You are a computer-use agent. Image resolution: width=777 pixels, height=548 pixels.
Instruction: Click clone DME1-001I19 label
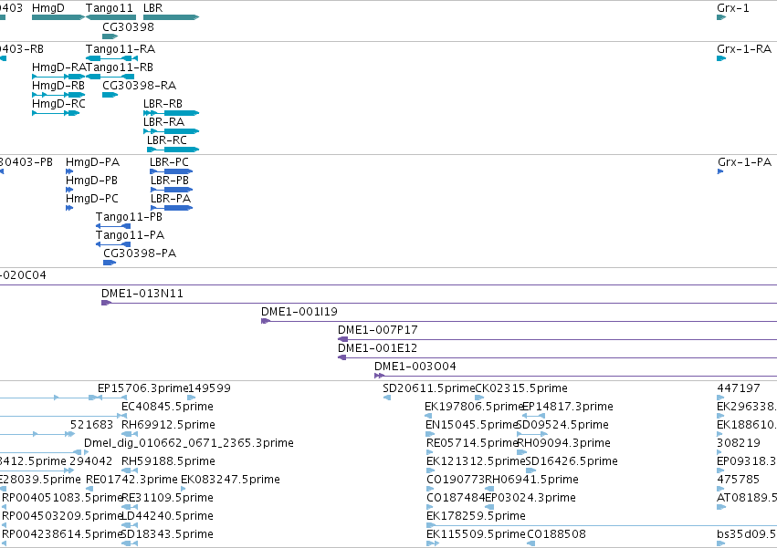tap(299, 313)
